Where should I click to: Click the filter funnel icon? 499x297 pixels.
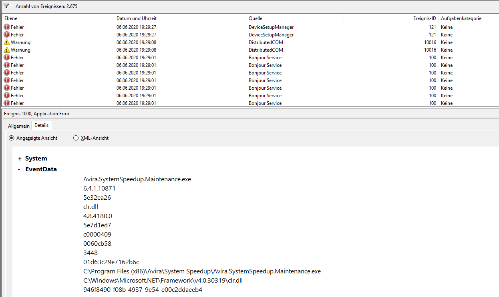click(x=6, y=6)
